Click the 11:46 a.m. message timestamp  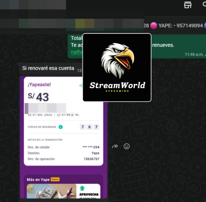click(x=194, y=54)
